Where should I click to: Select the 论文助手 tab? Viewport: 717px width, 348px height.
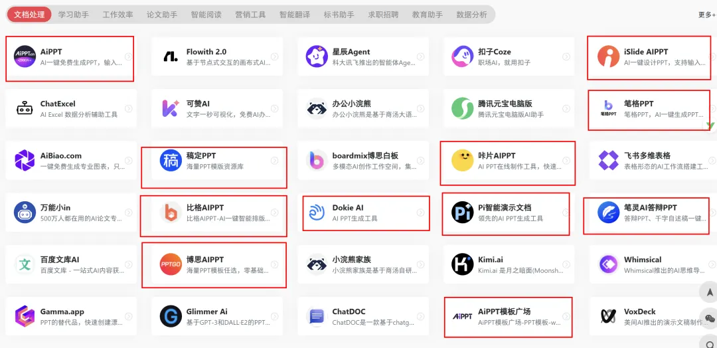pos(162,15)
